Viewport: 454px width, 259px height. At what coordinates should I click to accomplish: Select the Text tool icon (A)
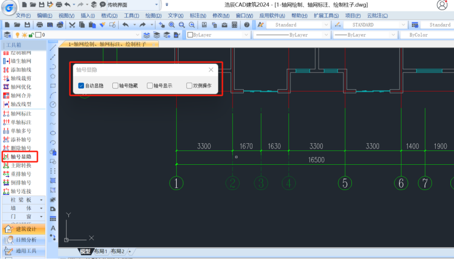[x=53, y=228]
